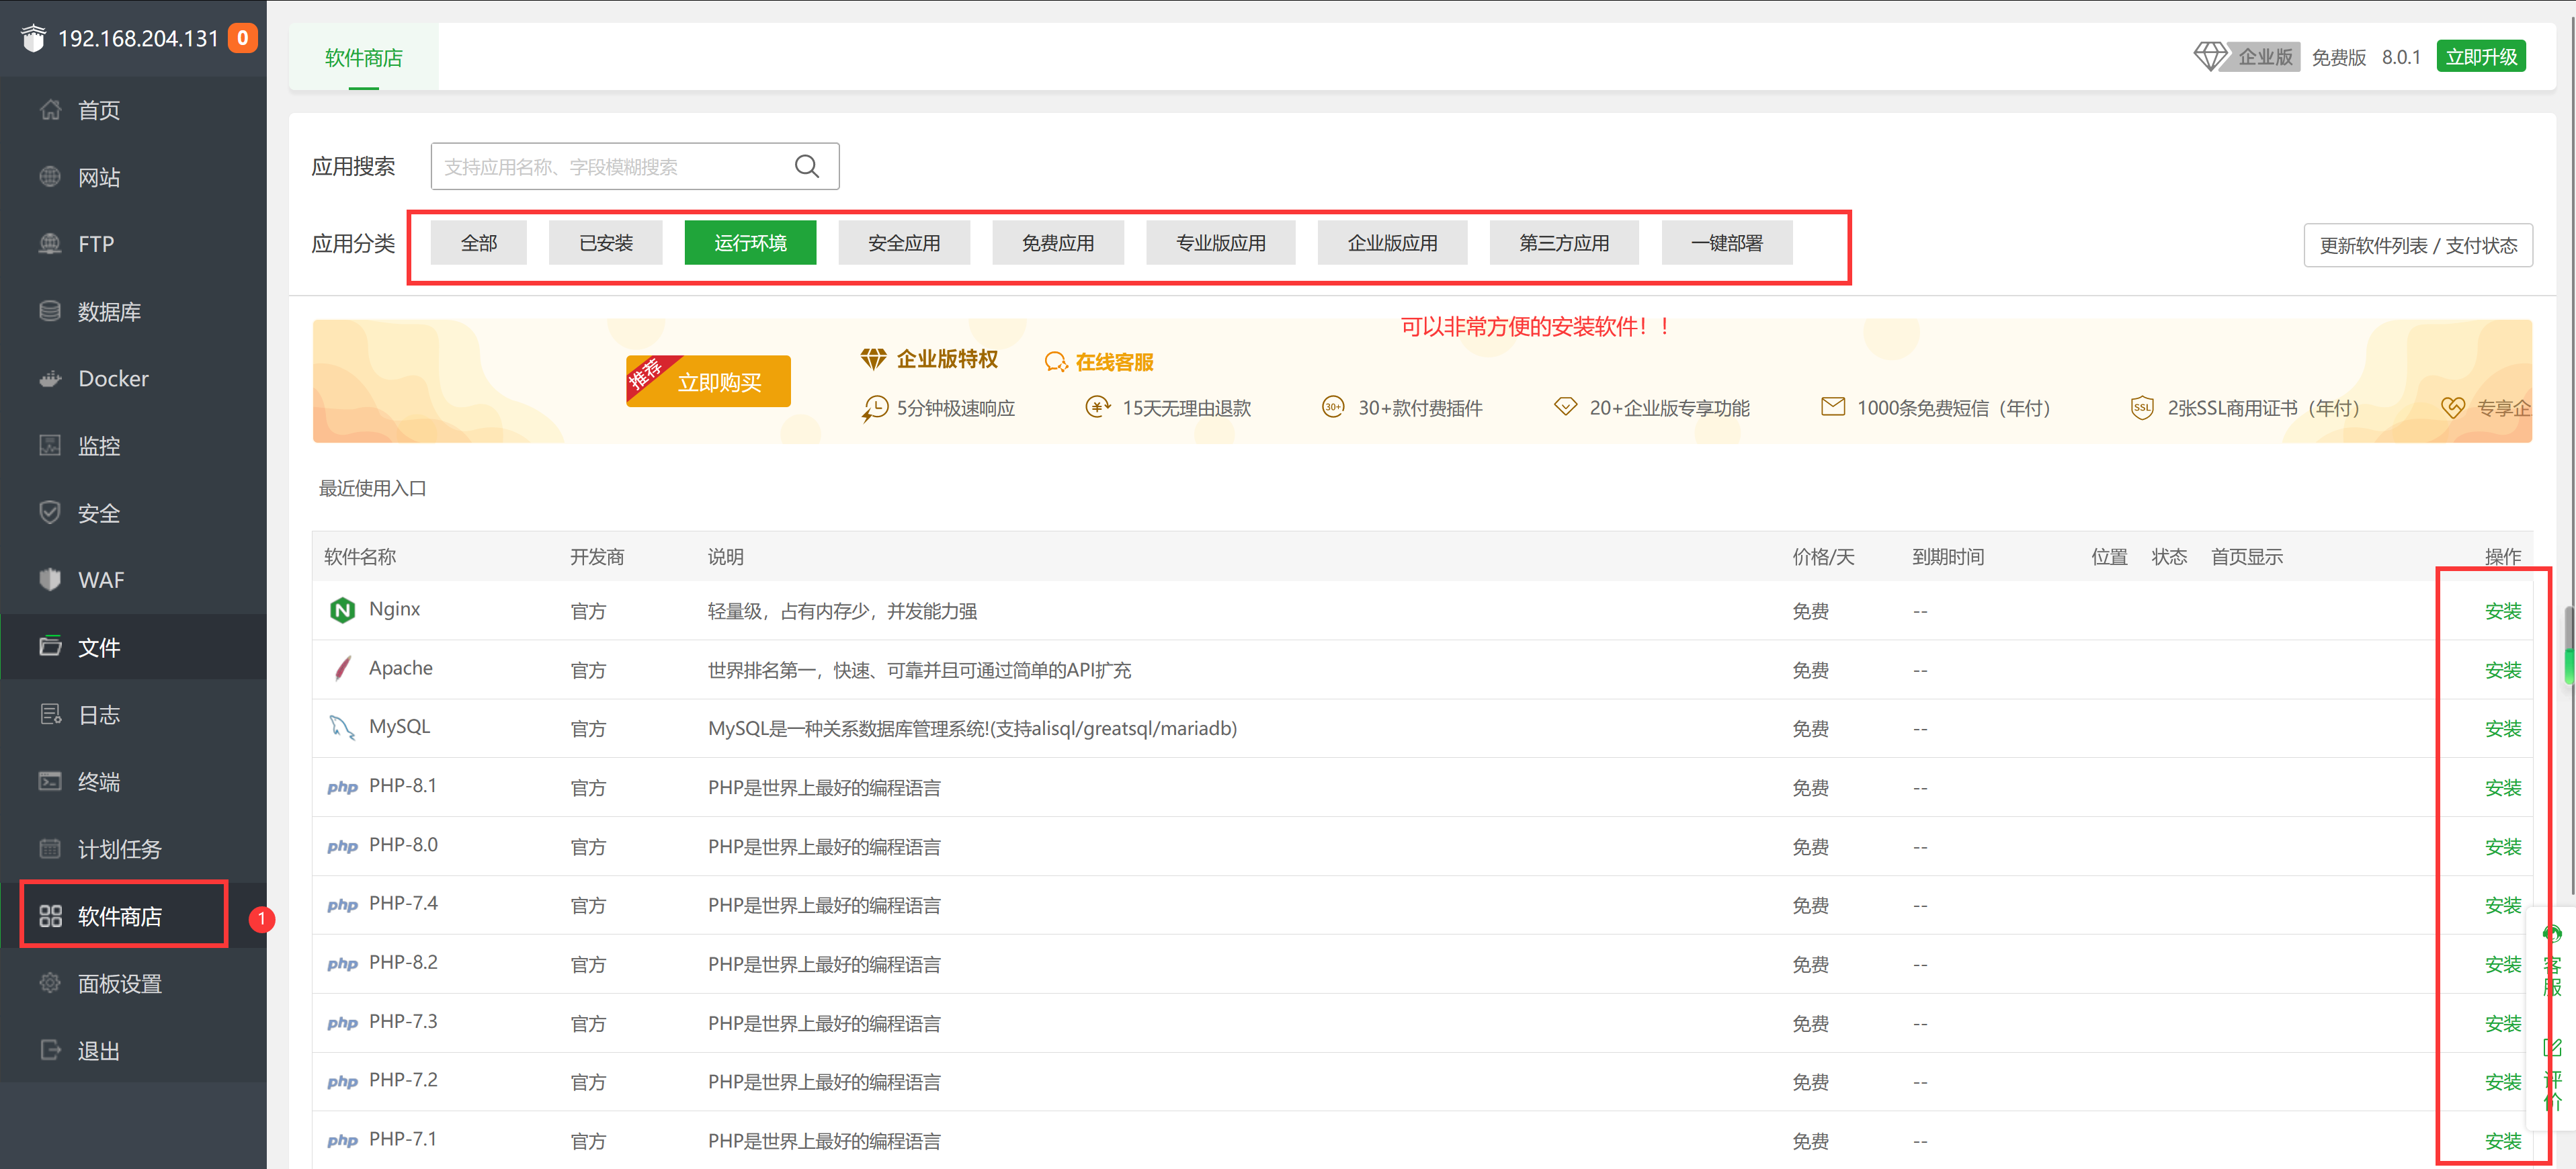Image resolution: width=2576 pixels, height=1169 pixels.
Task: Click the search magnifier icon
Action: point(806,166)
